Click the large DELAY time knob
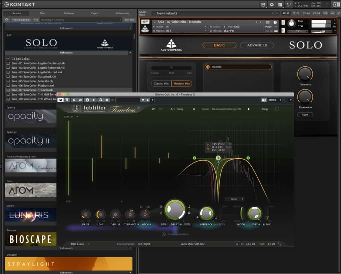This screenshot has width=341, height=274. [x=175, y=210]
